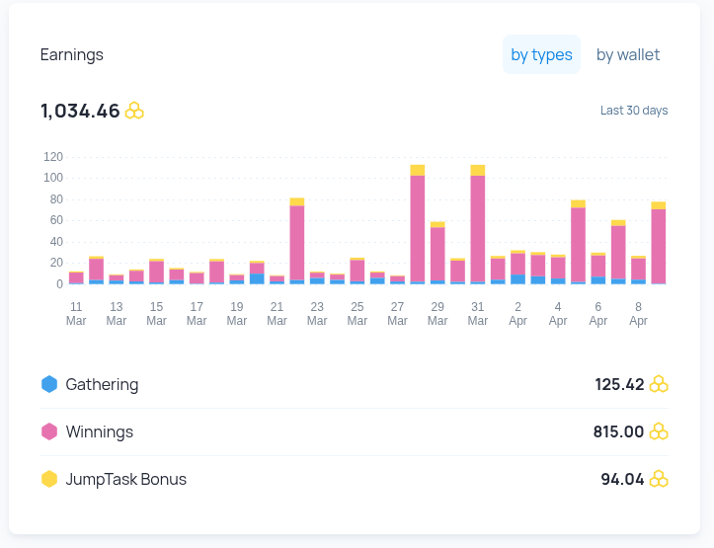Viewport: 714px width, 548px height.
Task: Click the coin icon next to 125.42
Action: (659, 384)
